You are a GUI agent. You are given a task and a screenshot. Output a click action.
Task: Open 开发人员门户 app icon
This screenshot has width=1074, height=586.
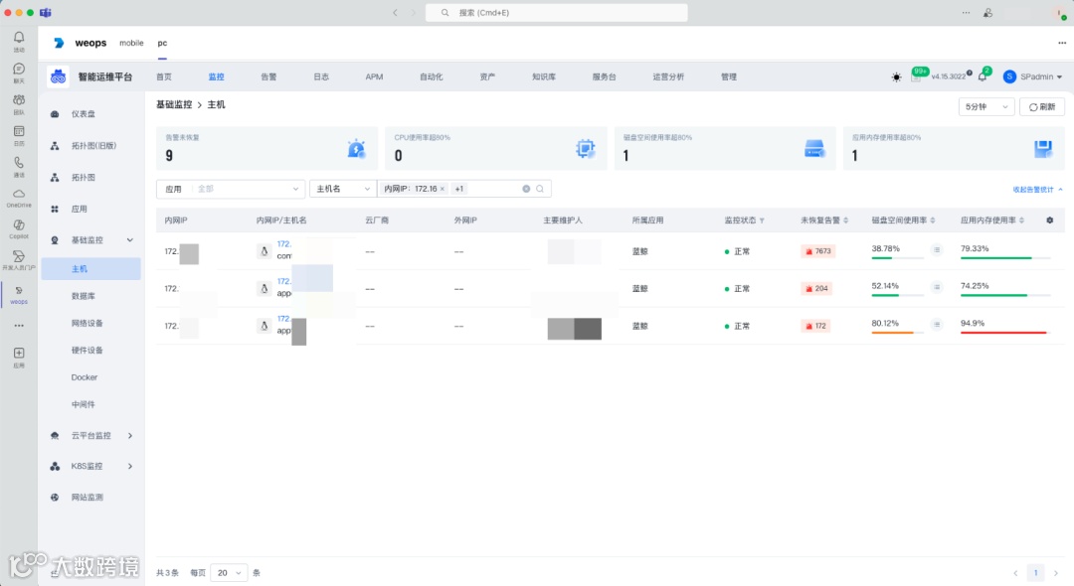(x=19, y=256)
